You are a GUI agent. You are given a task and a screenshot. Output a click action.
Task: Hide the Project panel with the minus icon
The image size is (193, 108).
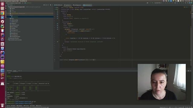pos(52,5)
